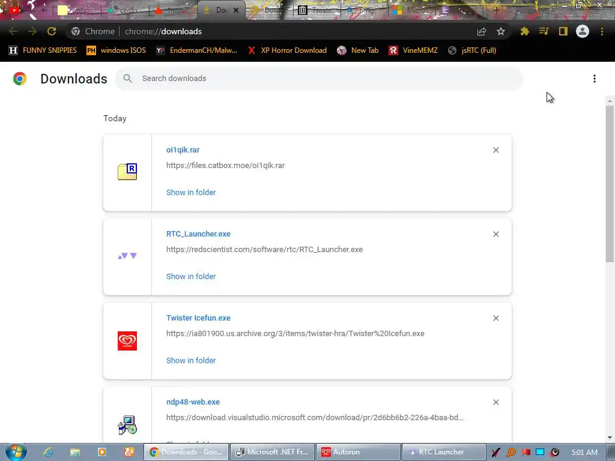Switch to Autorun taskbar window
The width and height of the screenshot is (615, 461).
click(358, 452)
